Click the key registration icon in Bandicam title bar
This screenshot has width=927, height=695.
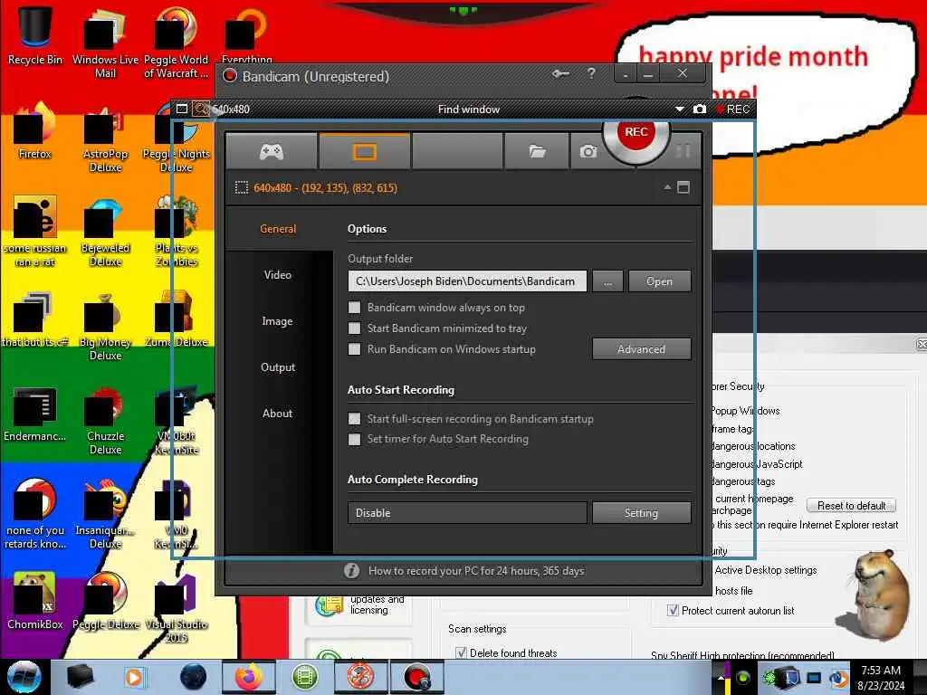point(560,74)
